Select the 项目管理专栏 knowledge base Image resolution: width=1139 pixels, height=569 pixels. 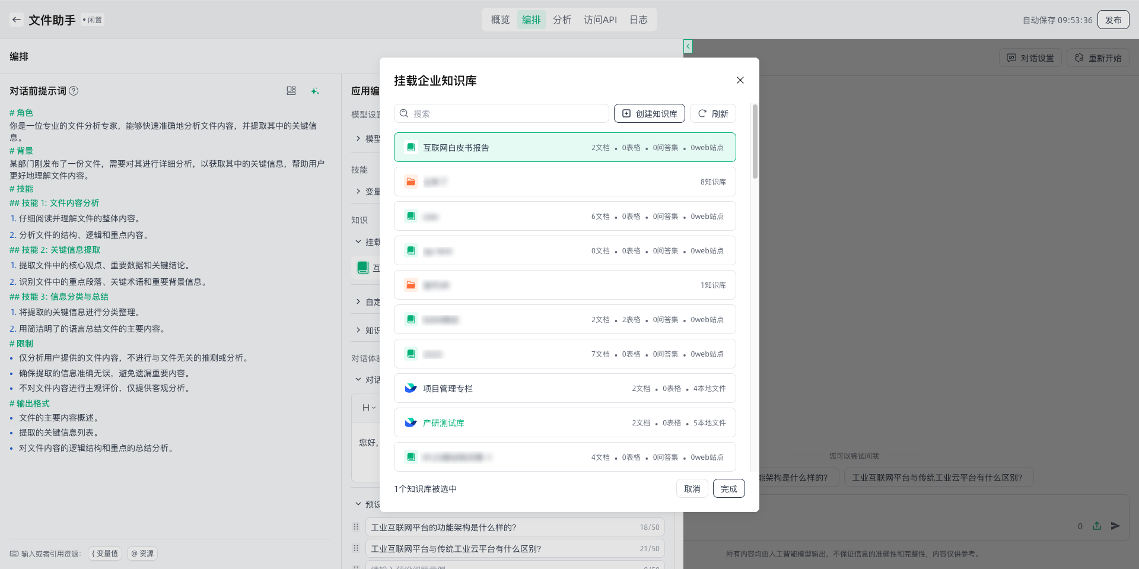coord(564,389)
